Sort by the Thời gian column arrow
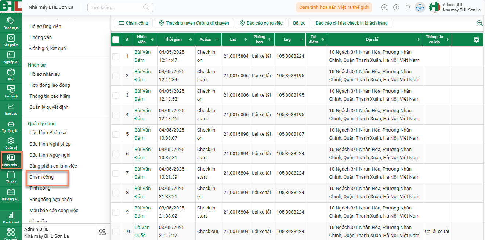 click(x=190, y=40)
